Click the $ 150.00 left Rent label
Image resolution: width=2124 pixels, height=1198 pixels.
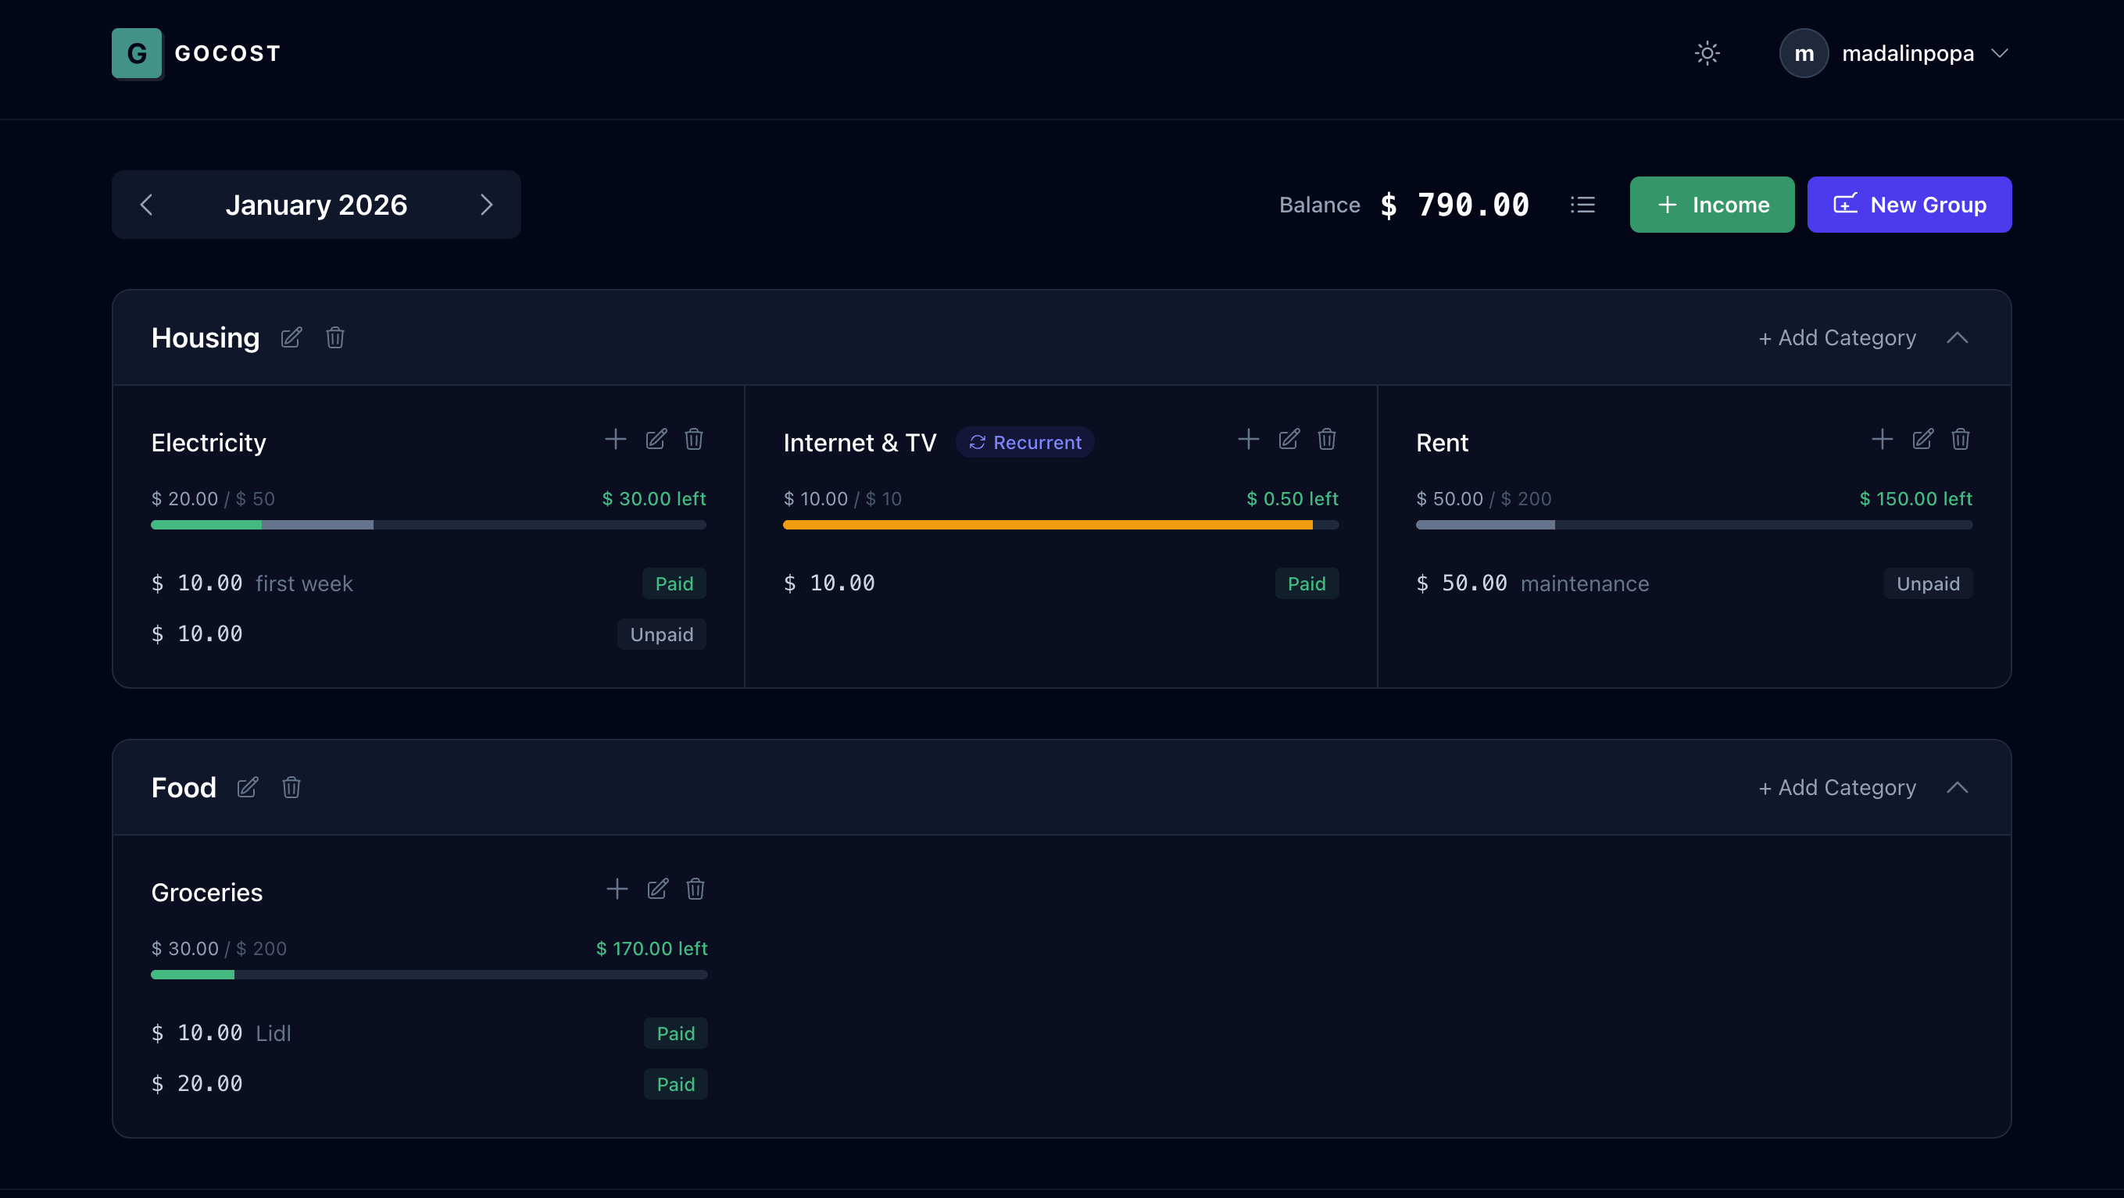[x=1915, y=498]
